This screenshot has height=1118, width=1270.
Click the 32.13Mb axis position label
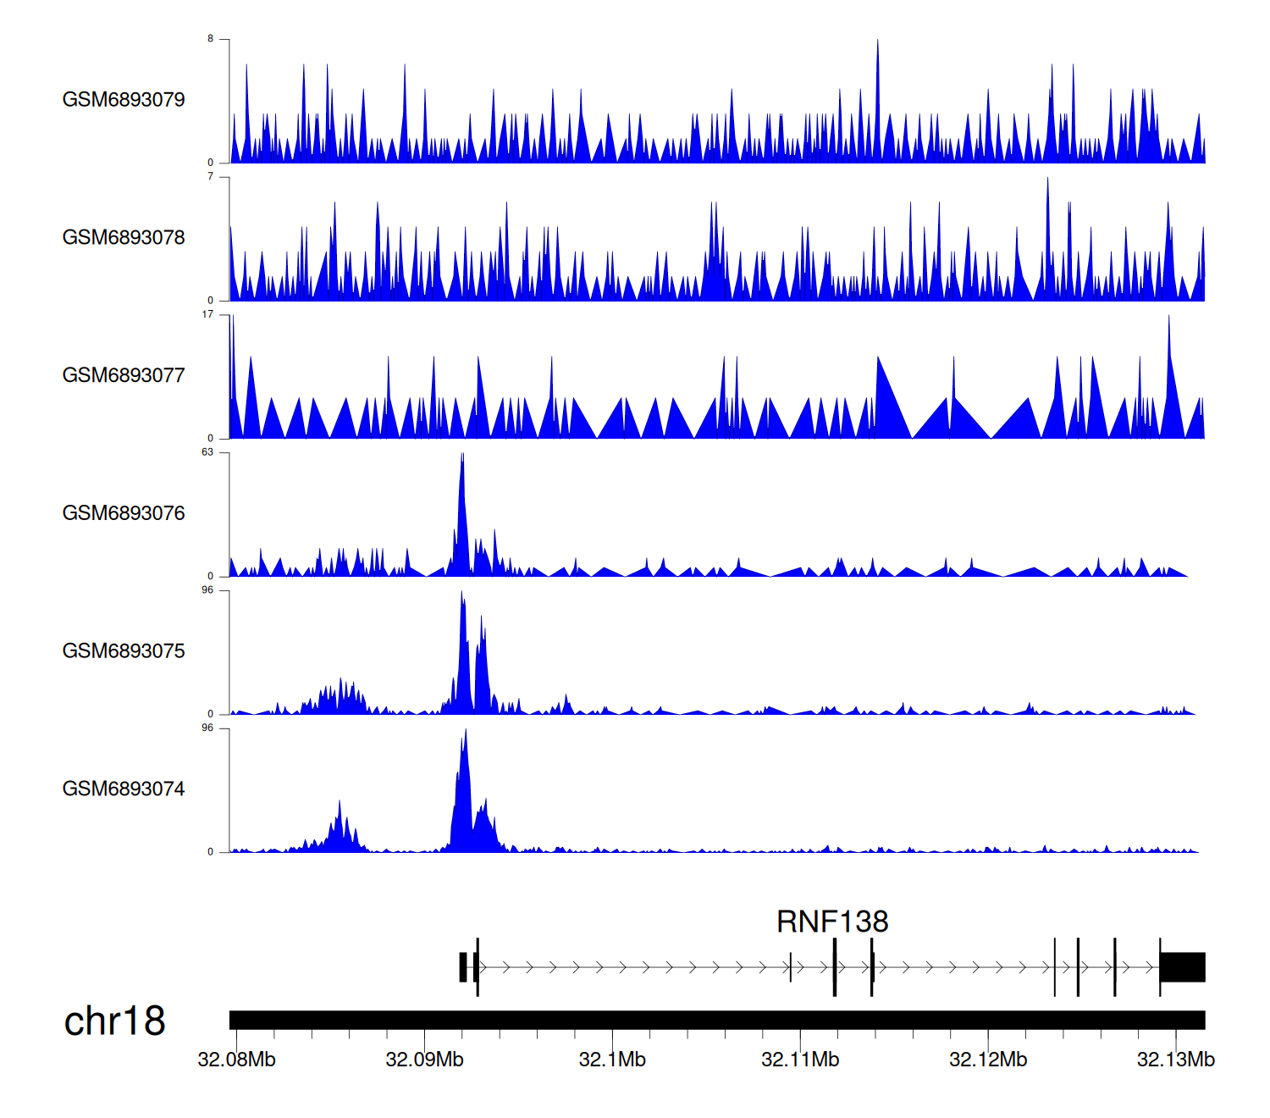[x=1175, y=1060]
